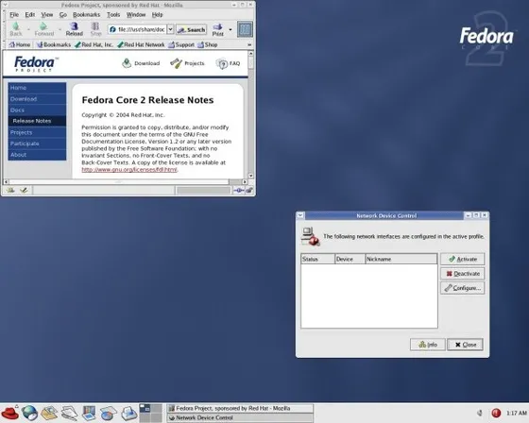Open the Network Device Control window menu button

300,215
